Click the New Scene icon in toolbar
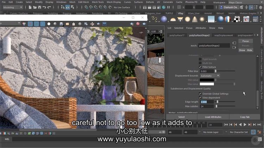264x148 pixels. [30, 7]
